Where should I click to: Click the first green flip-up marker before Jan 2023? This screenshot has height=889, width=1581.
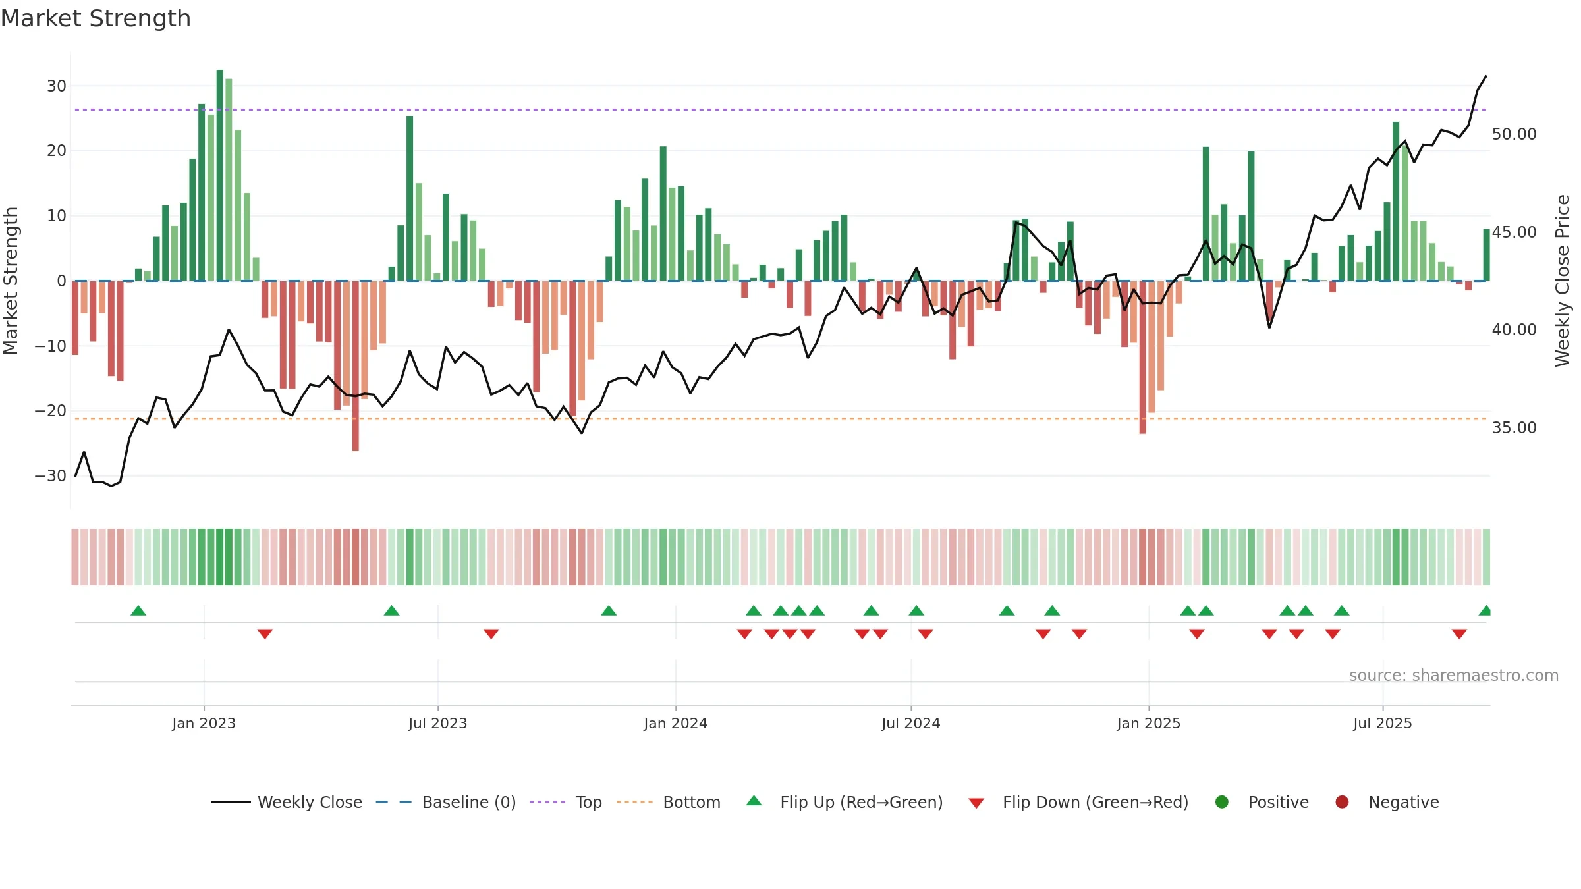coord(138,610)
